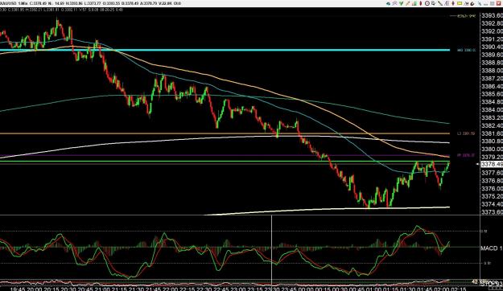Select the cyan horizontal line at 3390

pos(225,50)
